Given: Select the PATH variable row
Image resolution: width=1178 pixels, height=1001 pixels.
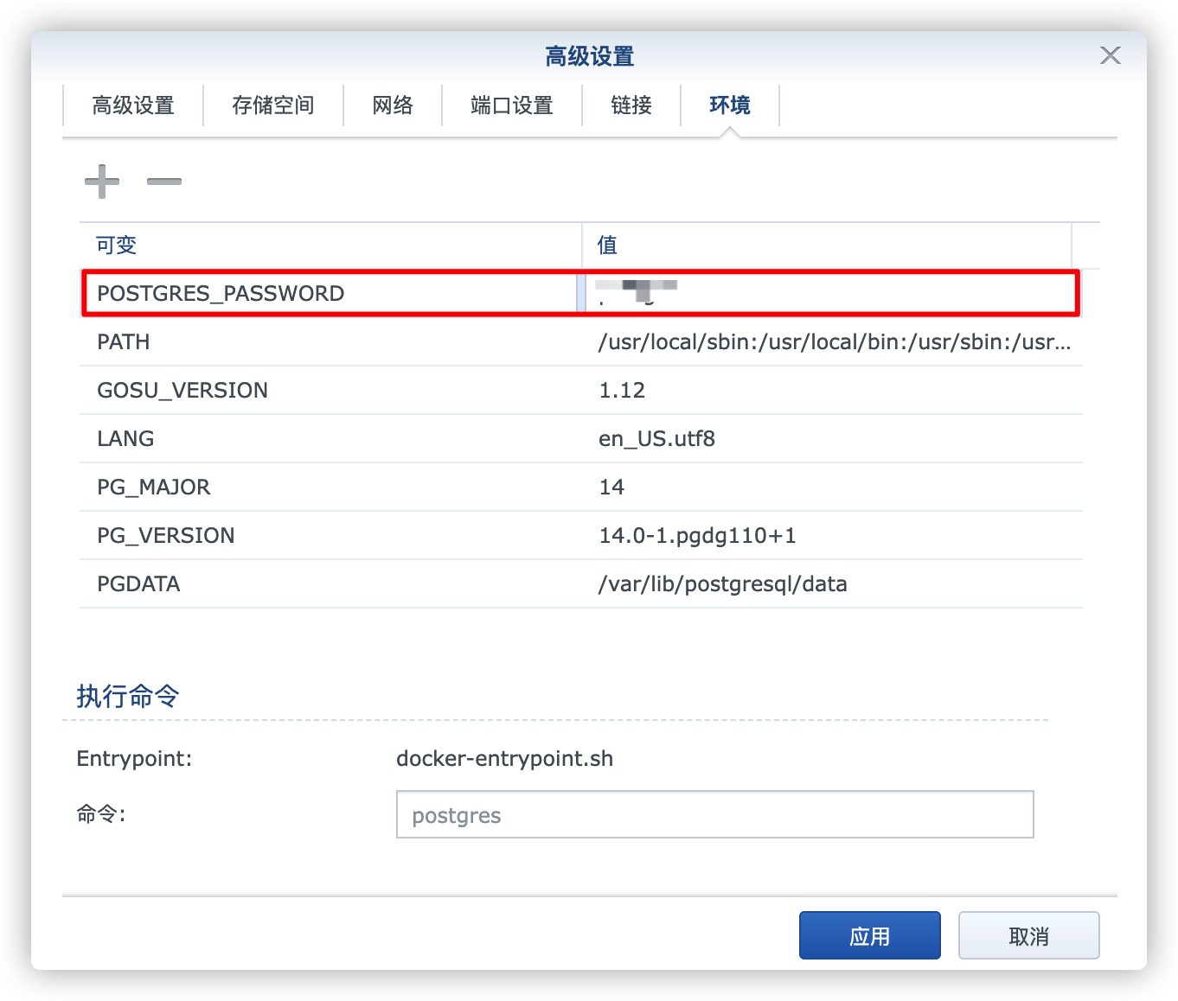Looking at the screenshot, I should click(x=581, y=342).
